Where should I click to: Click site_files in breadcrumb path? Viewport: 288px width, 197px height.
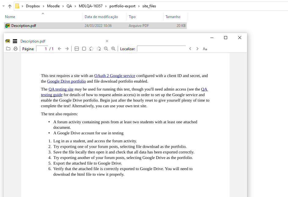point(149,6)
